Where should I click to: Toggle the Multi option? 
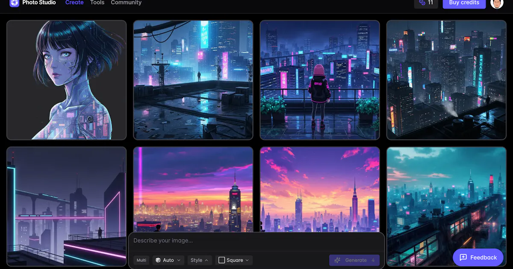[x=142, y=260]
